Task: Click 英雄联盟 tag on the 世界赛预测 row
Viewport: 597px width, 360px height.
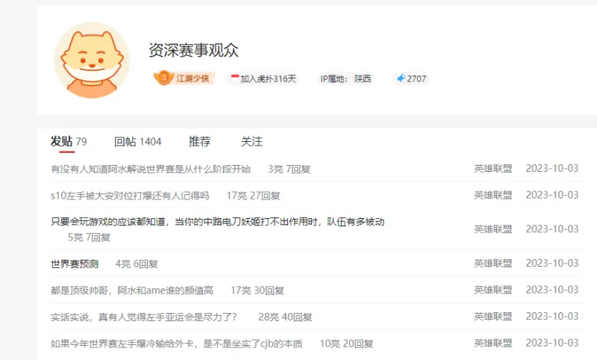Action: pos(493,263)
